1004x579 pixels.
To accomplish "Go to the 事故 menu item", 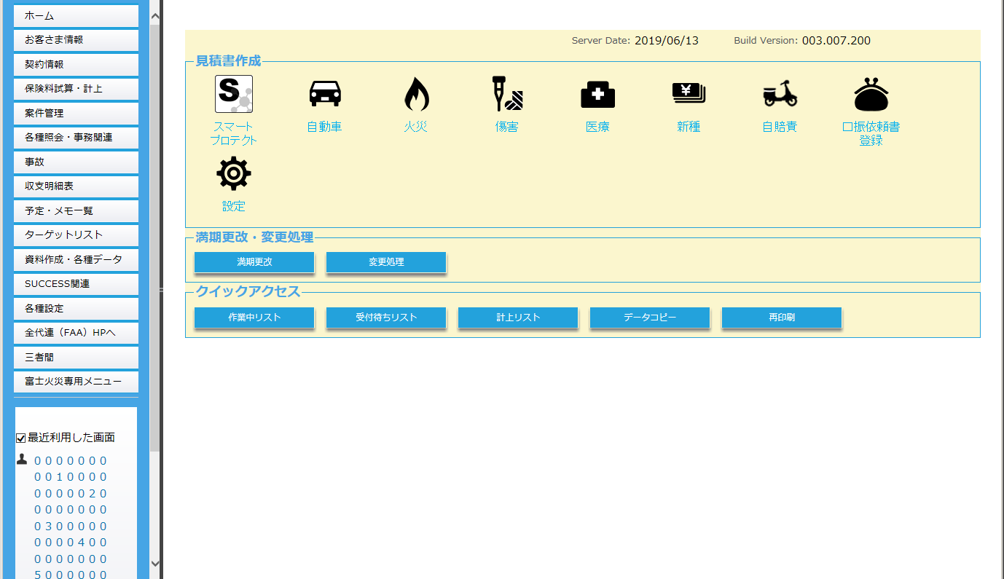I will tap(76, 162).
